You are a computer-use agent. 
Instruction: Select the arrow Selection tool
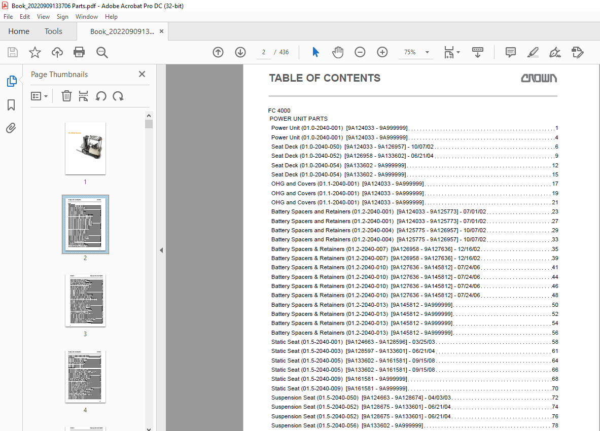pyautogui.click(x=315, y=52)
